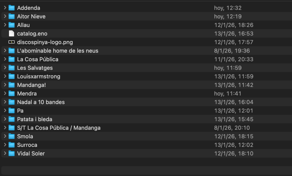Viewport: 292px width, 176px height.
Task: Expand the Louisxarmstrong folder chevron
Action: pyautogui.click(x=5, y=76)
